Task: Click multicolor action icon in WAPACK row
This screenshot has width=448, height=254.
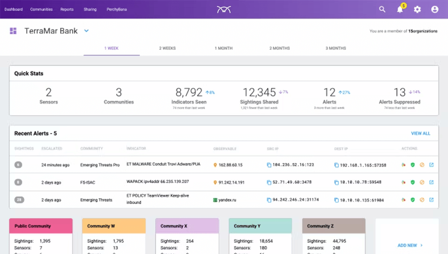Action: tap(403, 182)
